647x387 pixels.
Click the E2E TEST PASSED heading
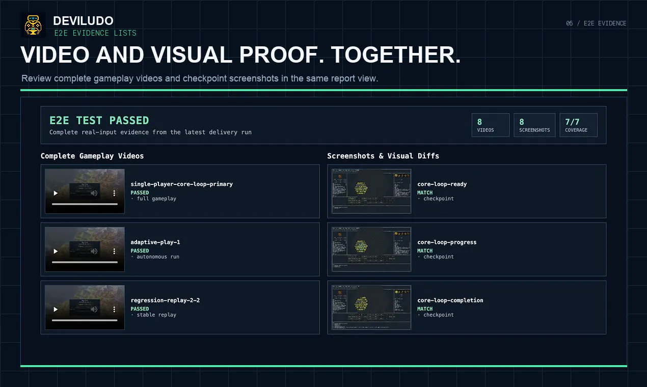click(x=99, y=121)
